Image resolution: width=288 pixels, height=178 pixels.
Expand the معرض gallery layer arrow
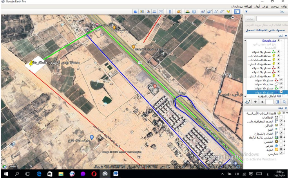tap(284, 146)
